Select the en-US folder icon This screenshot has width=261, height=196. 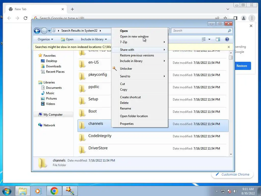click(x=82, y=64)
